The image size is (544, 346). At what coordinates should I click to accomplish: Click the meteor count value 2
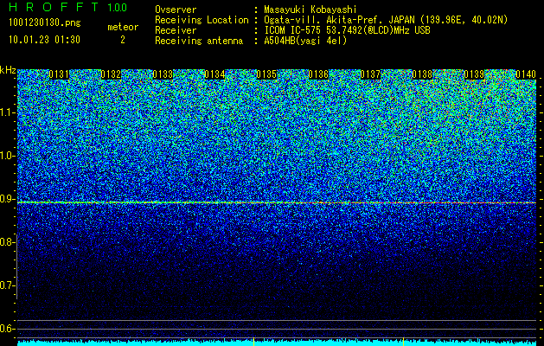tap(123, 40)
